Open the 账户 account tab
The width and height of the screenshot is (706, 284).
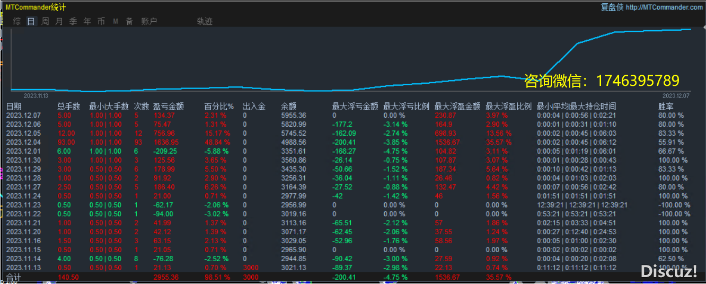[149, 22]
